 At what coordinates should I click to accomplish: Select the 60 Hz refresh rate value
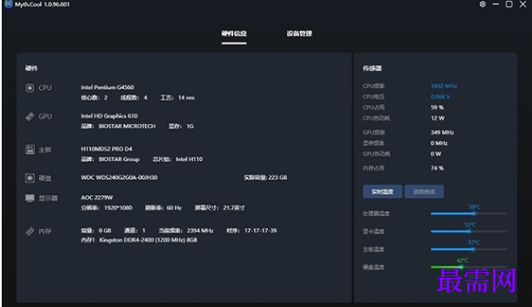(x=173, y=208)
